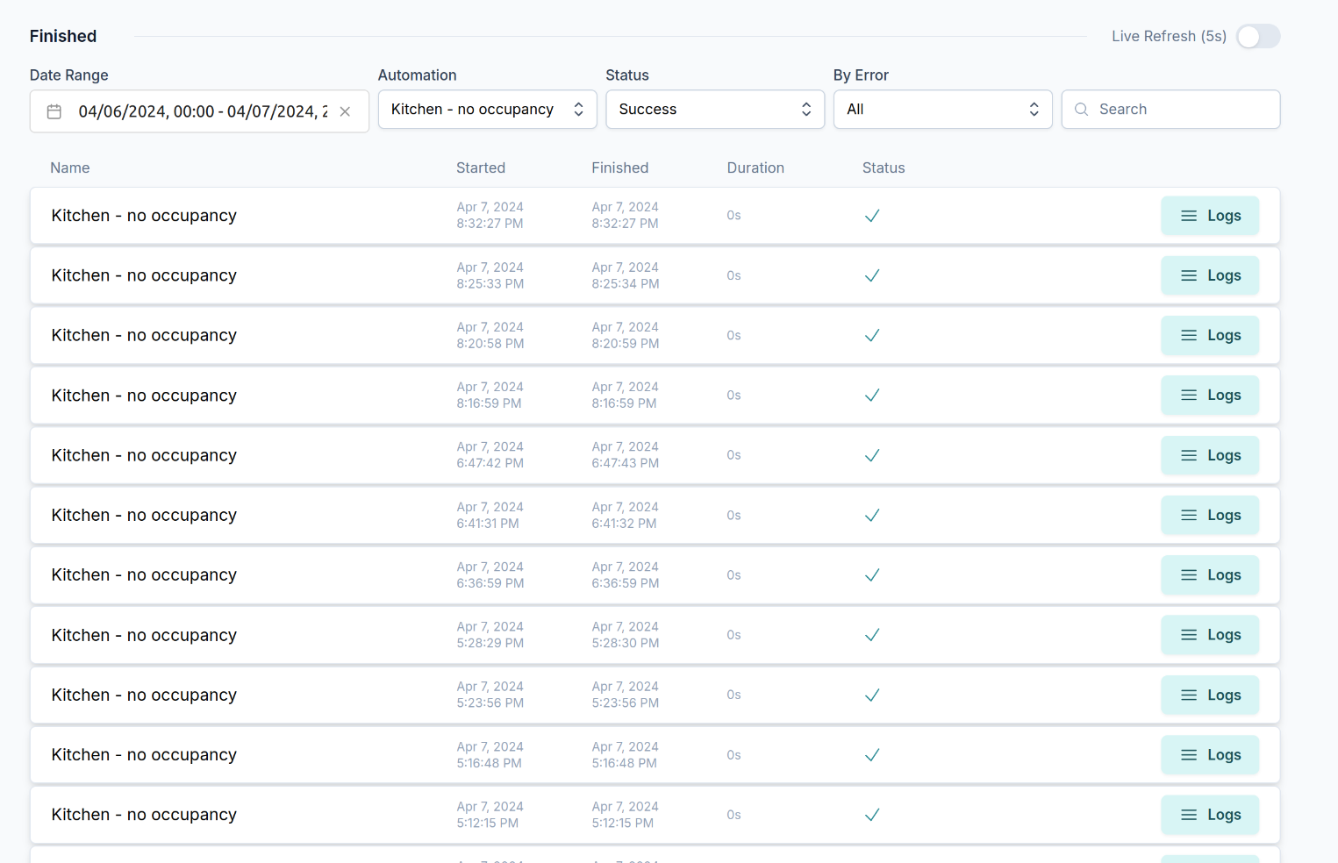Click the checkmark status of 8:20:58 PM run
The image size is (1338, 863).
tap(871, 336)
